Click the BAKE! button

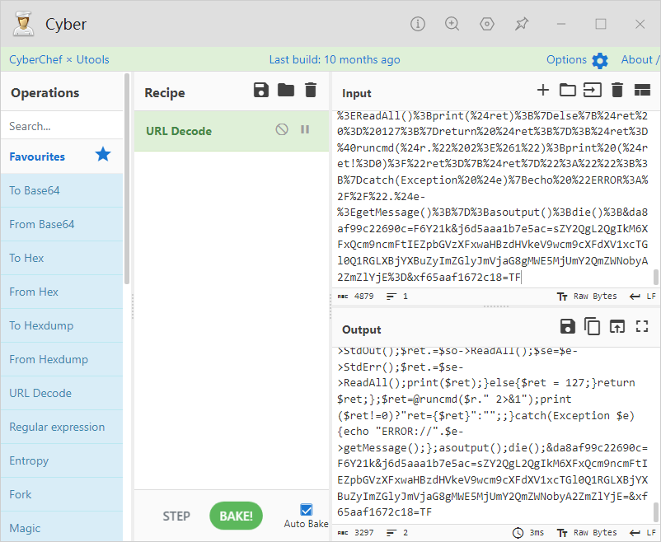click(236, 516)
